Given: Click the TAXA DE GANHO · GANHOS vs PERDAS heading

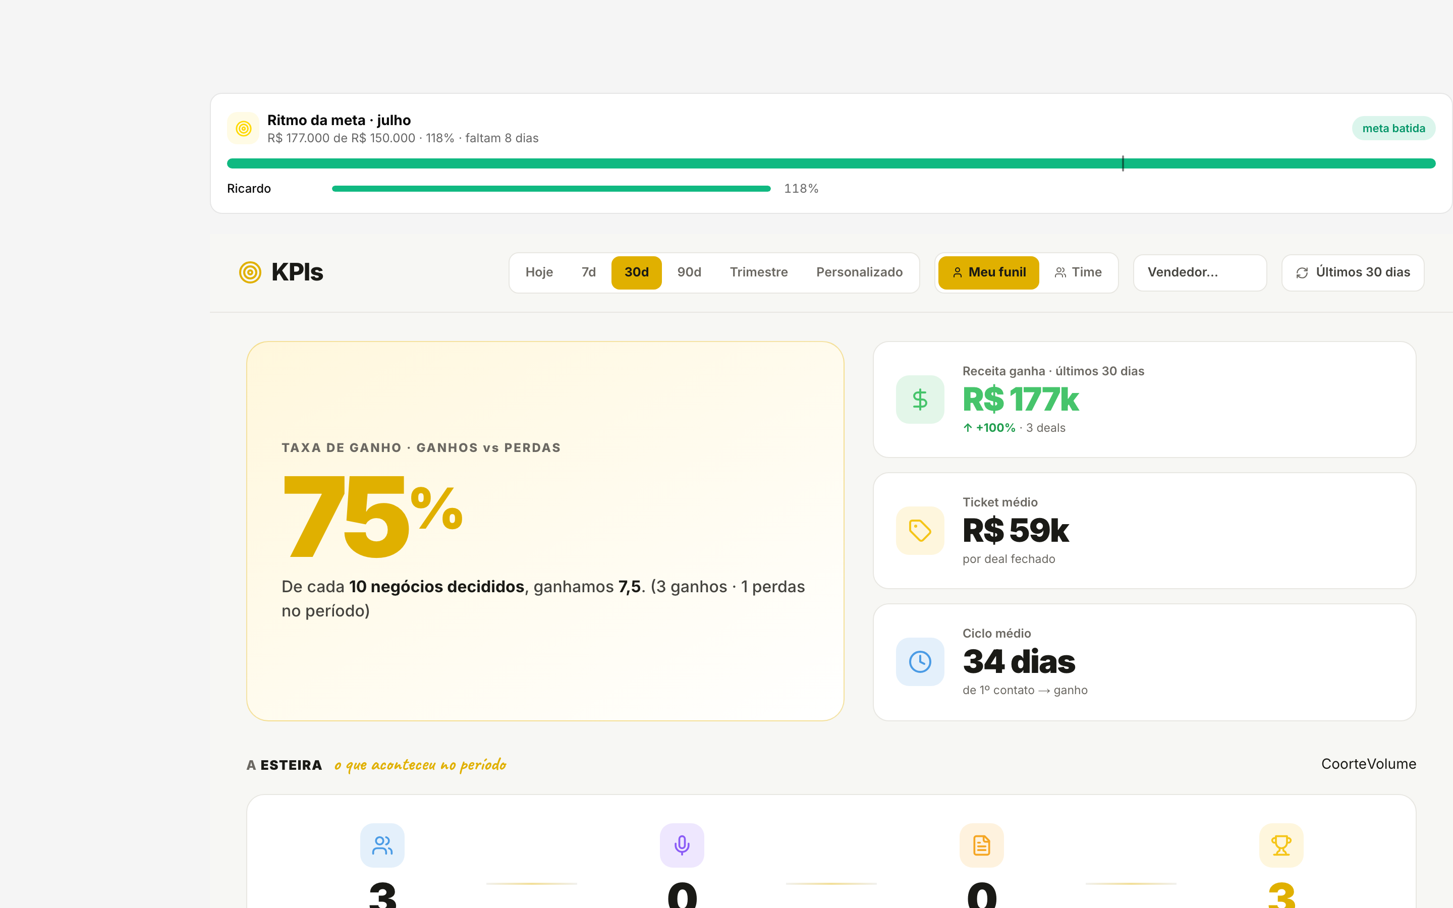Looking at the screenshot, I should [x=421, y=448].
